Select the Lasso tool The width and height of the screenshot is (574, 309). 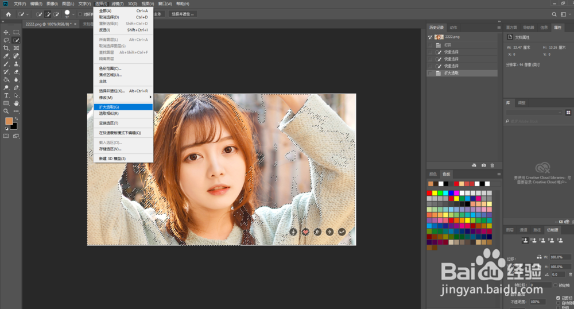[6, 40]
